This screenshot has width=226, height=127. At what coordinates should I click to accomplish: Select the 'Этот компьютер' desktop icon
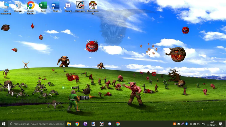pos(6,8)
